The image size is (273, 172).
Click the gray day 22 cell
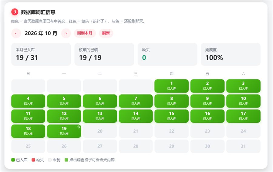coord(171,131)
